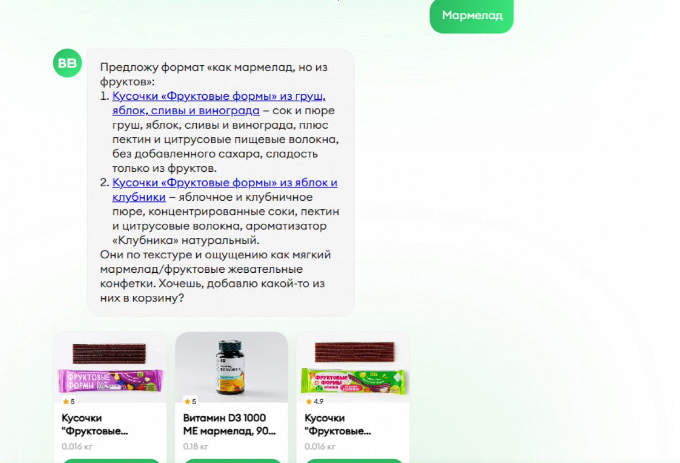680x463 pixels.
Task: Click the 0.016 кг weight on third card
Action: click(320, 447)
